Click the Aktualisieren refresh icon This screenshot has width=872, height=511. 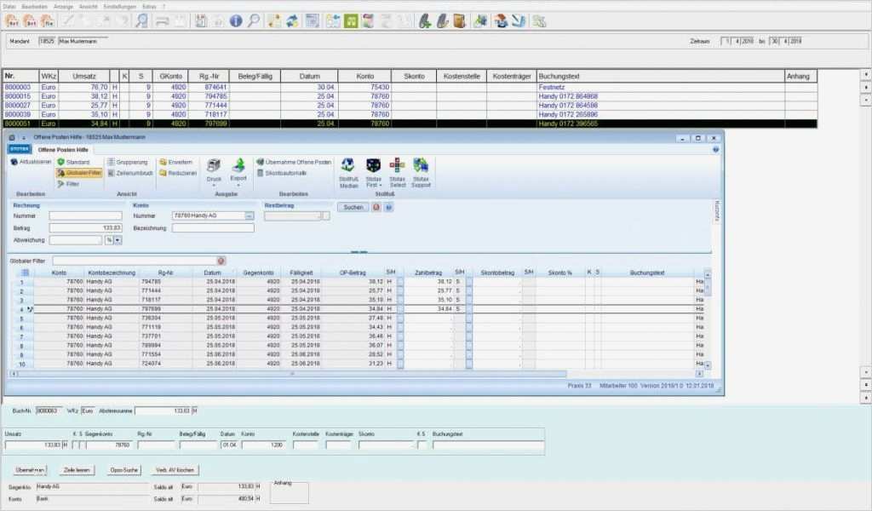14,162
